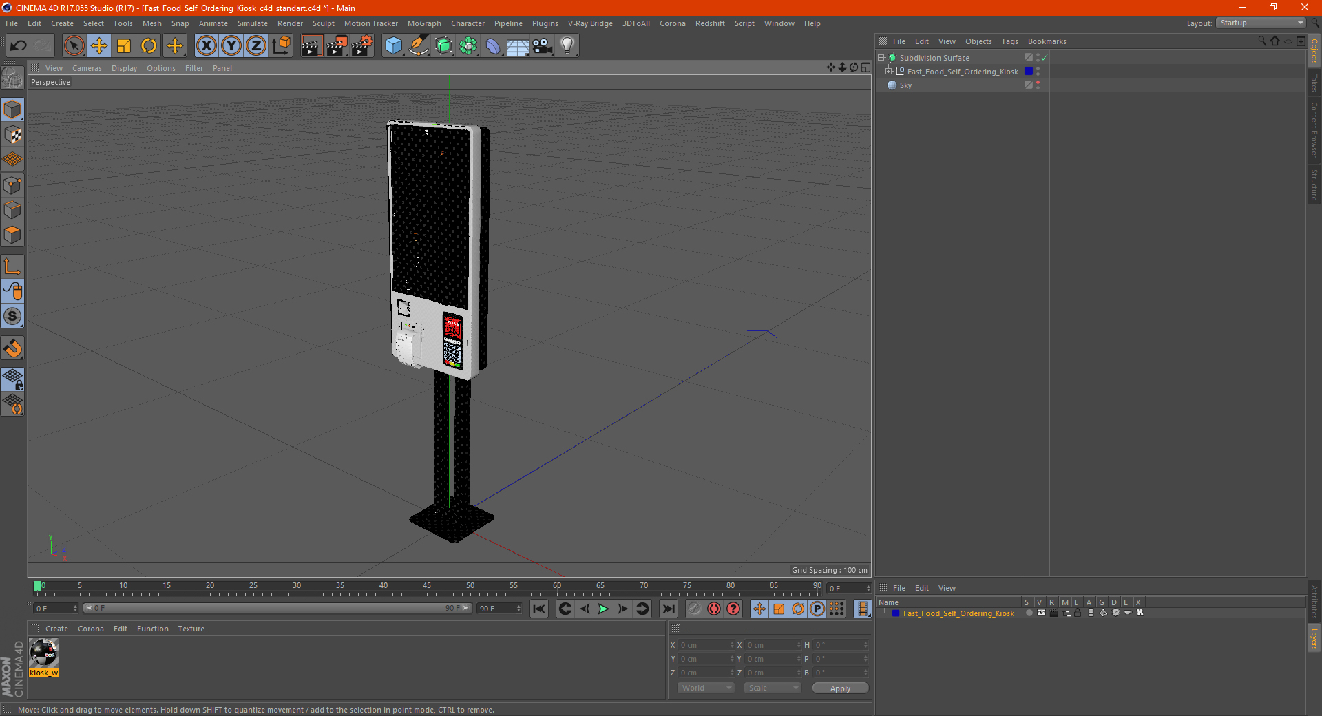Open the MoGraph menu
This screenshot has height=716, width=1322.
[424, 23]
